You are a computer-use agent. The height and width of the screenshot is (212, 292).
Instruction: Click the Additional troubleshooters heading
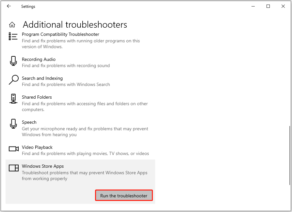(x=75, y=24)
